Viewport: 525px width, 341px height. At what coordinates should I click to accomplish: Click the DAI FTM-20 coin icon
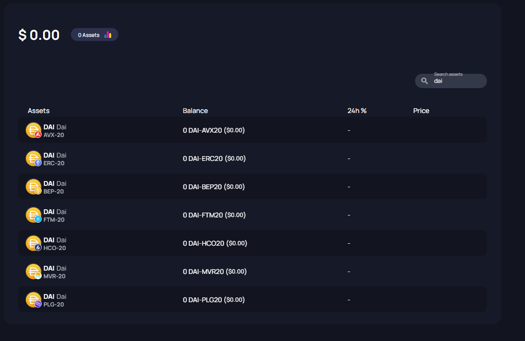34,215
